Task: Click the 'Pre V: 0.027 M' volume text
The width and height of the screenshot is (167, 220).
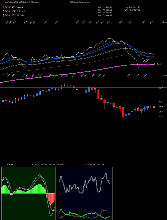Action: point(133,10)
